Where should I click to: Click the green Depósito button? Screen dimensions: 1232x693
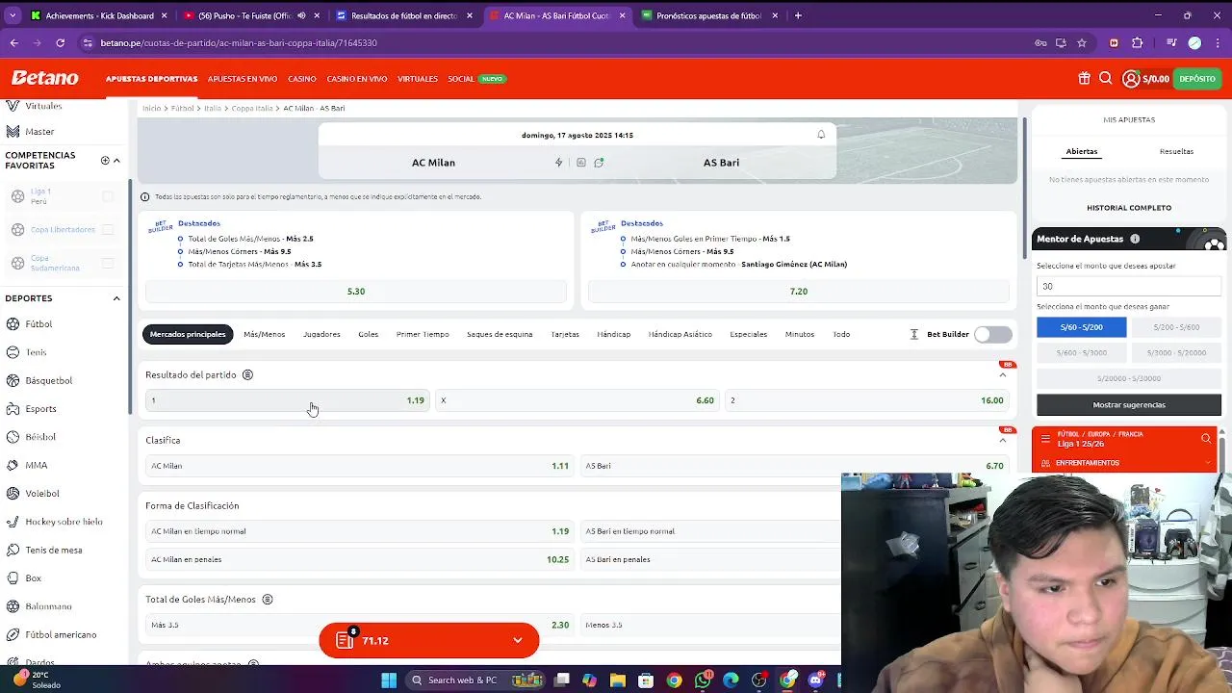1197,79
